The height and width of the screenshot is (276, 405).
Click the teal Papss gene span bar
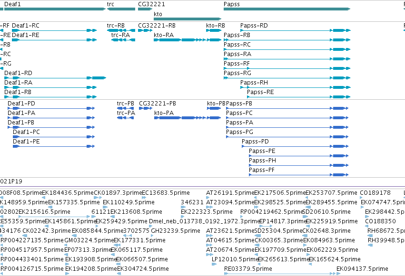click(x=287, y=9)
